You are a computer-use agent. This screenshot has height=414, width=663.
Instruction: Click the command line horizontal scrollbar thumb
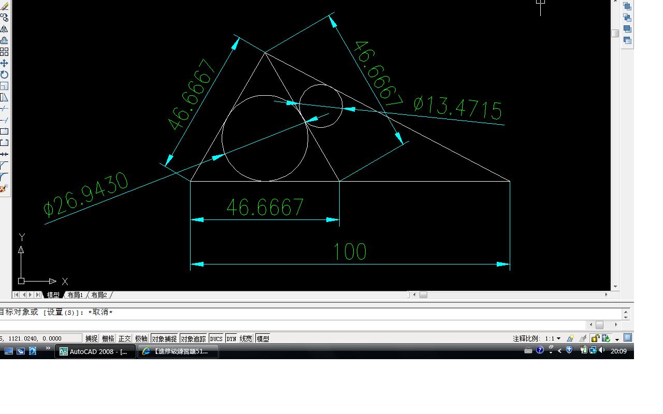599,325
